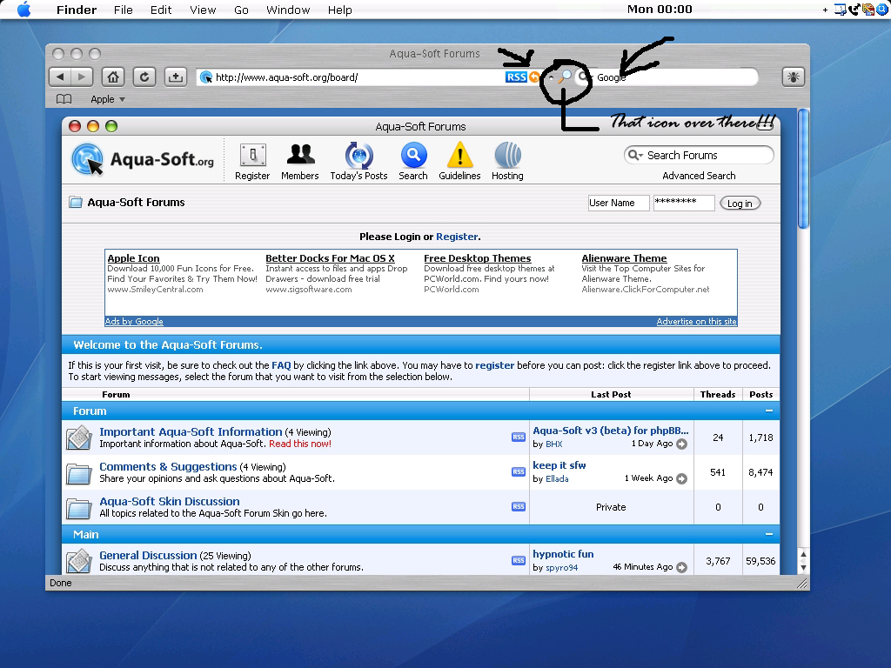Click the bug report spider icon
Screen dimensions: 891x668
point(794,77)
